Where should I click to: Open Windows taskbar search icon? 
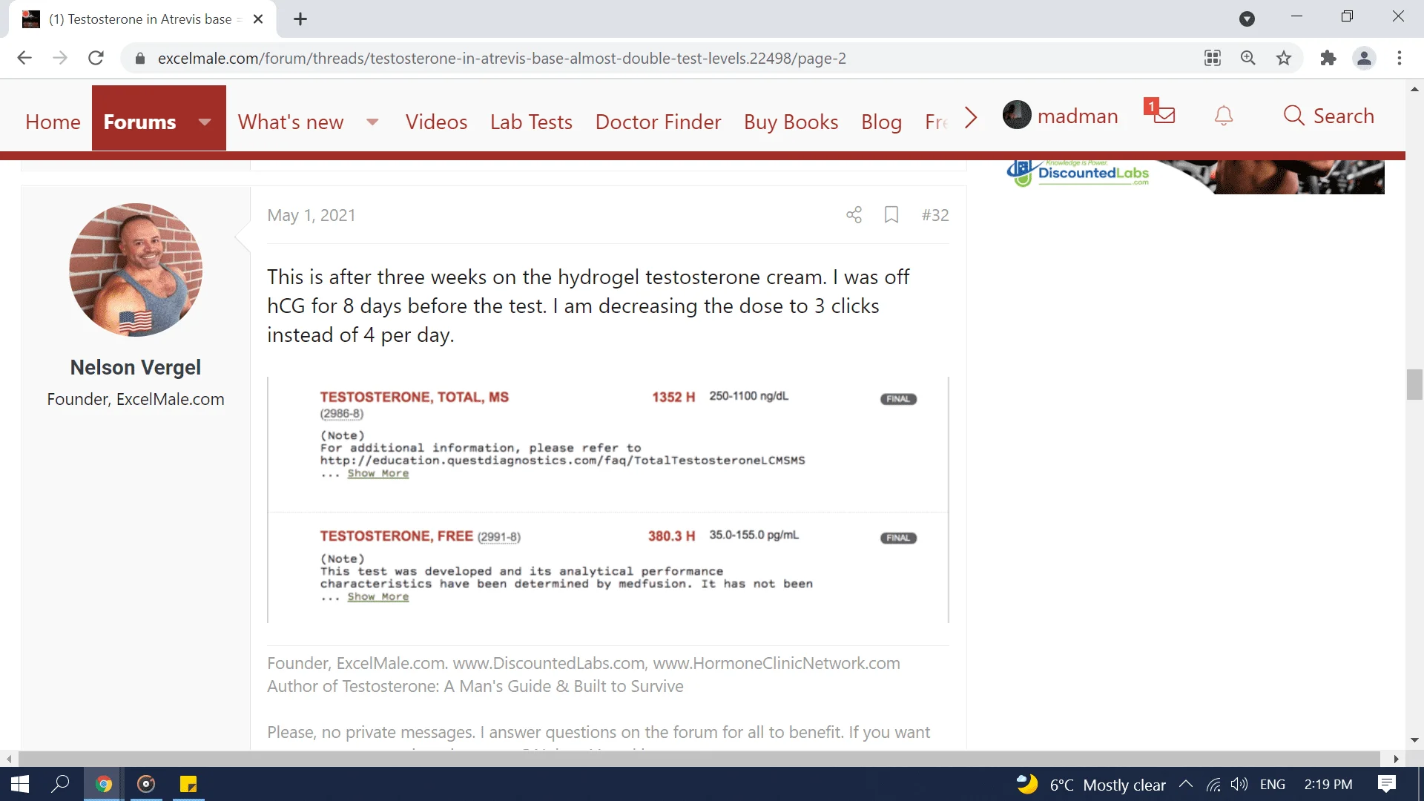(61, 784)
